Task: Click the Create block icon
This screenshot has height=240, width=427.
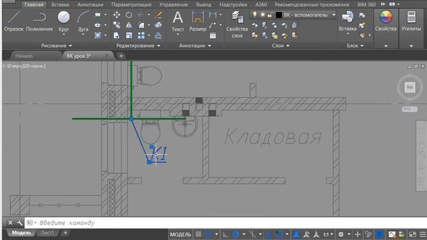Action: (x=362, y=15)
